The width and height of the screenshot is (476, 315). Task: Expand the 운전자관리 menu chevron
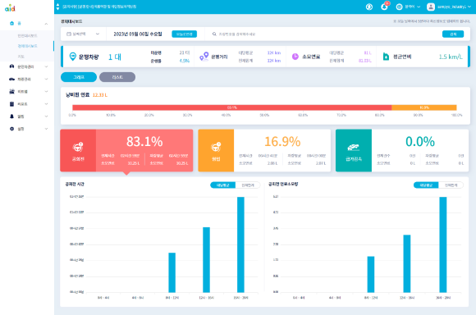tap(46, 66)
